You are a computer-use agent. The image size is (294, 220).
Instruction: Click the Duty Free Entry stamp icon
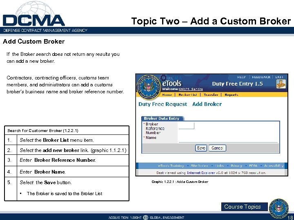[281, 84]
